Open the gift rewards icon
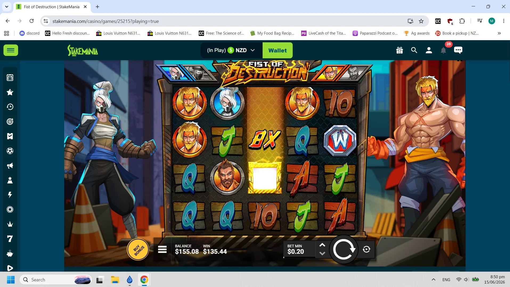Image resolution: width=510 pixels, height=287 pixels. tap(399, 50)
